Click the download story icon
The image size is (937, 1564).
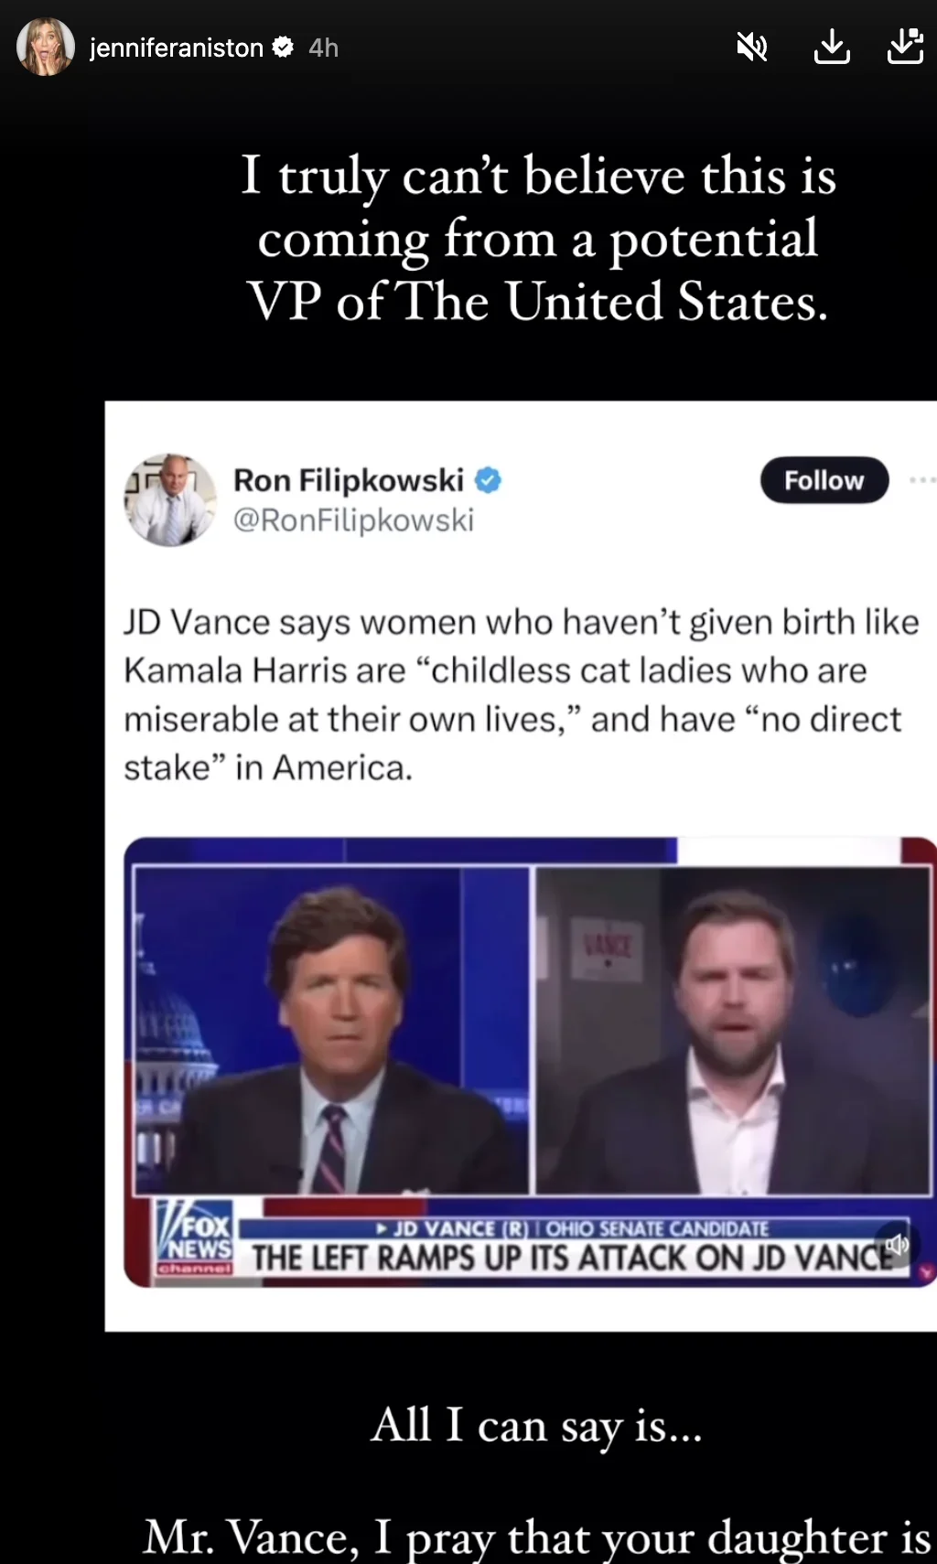tap(832, 47)
